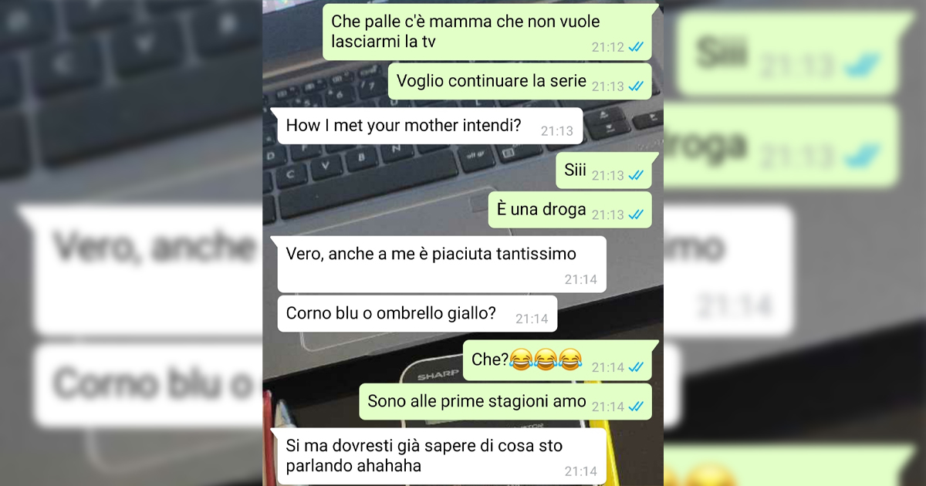The height and width of the screenshot is (486, 926).
Task: Tap the 'Sono alle prime stagioni amo' message
Action: click(505, 402)
